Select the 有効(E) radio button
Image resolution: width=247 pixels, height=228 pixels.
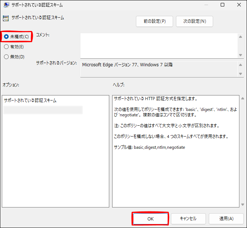pyautogui.click(x=6, y=46)
